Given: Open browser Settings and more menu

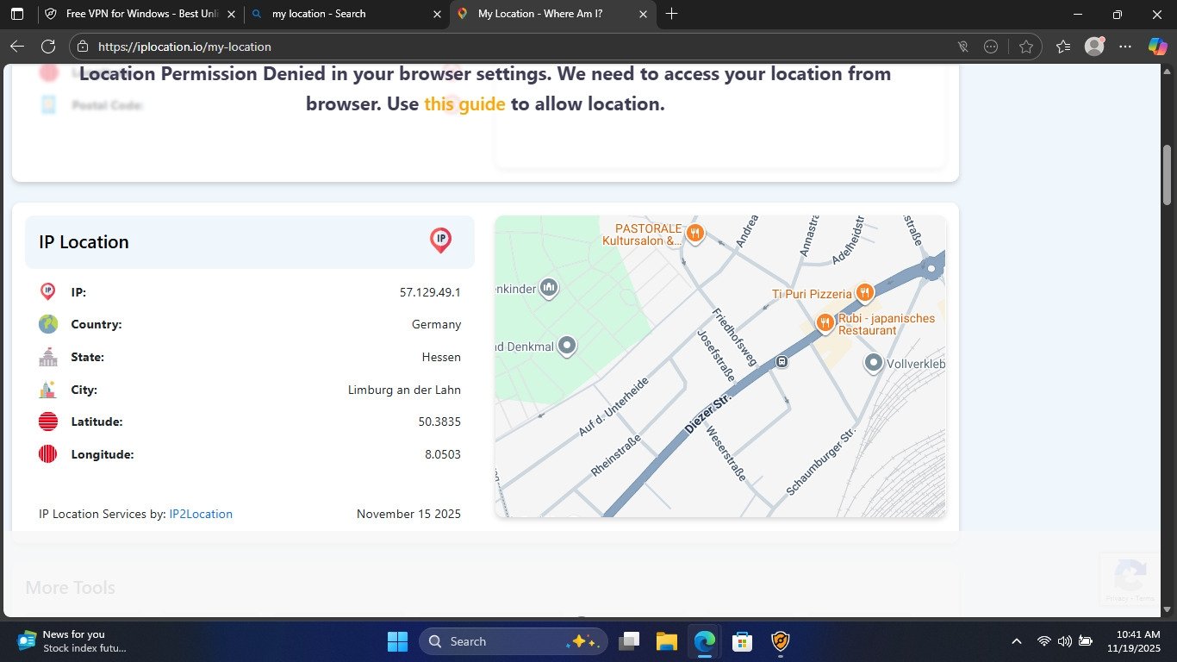Looking at the screenshot, I should pyautogui.click(x=1125, y=47).
